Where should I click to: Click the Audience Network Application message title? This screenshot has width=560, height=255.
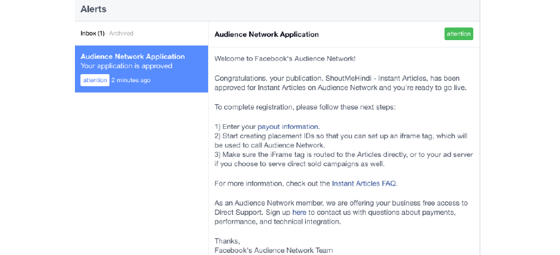266,35
